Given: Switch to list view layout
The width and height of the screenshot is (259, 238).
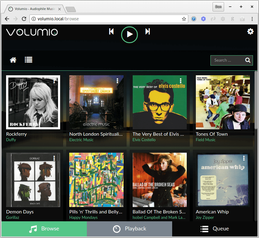Looking at the screenshot, I should coord(29,60).
